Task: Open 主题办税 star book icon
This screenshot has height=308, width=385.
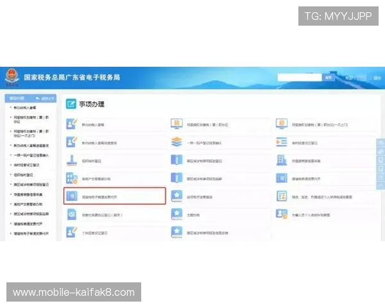Action: pos(176,214)
